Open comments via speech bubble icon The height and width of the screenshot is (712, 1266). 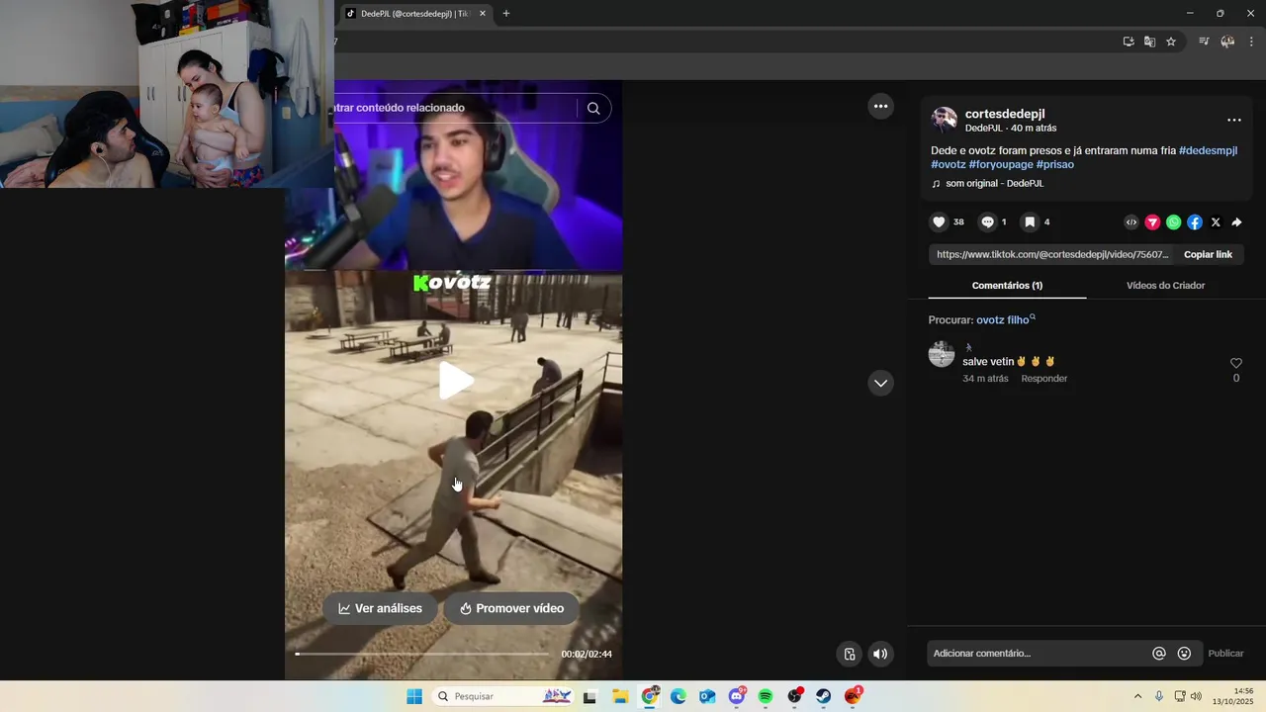987,222
